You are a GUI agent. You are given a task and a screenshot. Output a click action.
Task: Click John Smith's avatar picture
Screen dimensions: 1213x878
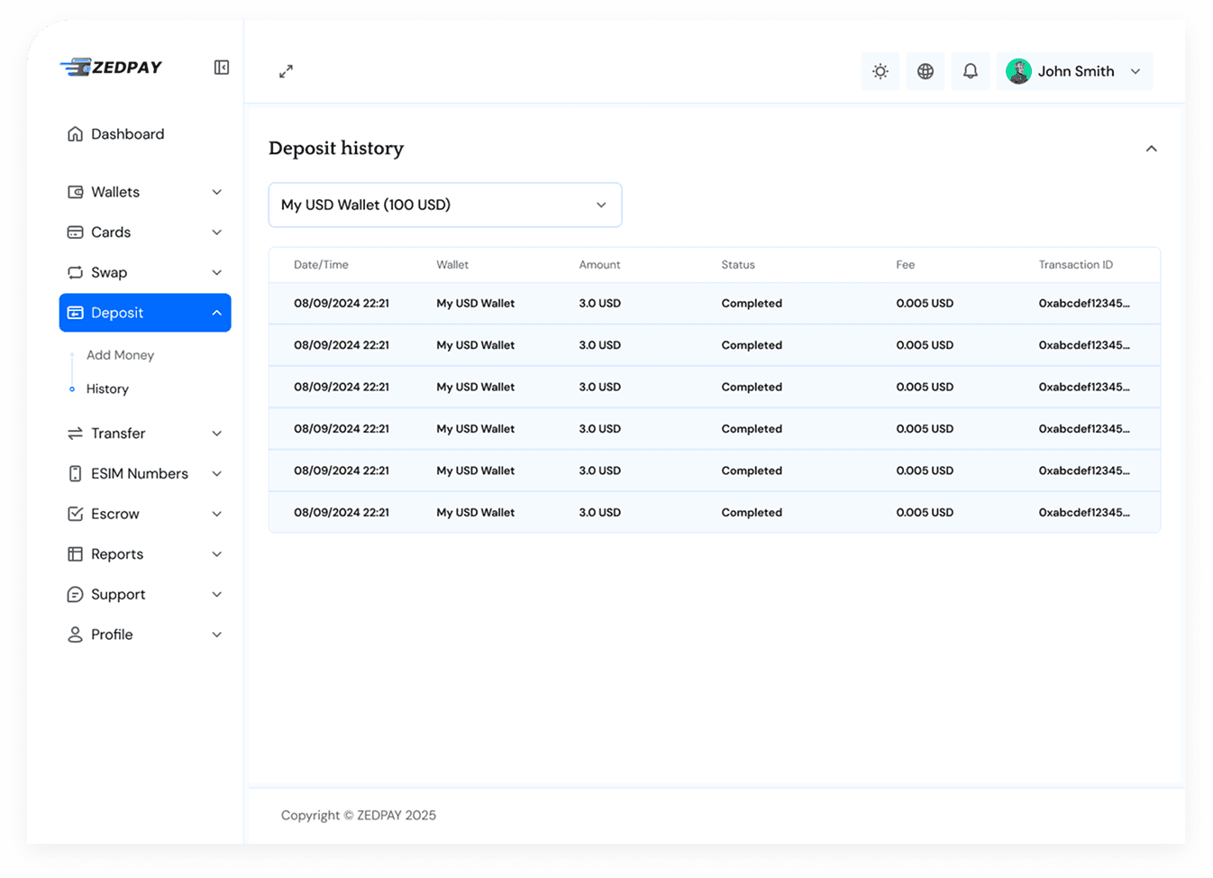1018,71
